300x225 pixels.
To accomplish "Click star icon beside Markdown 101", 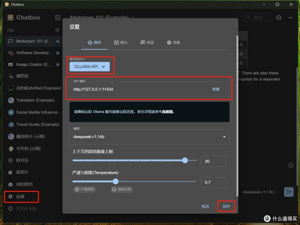I will pyautogui.click(x=58, y=41).
